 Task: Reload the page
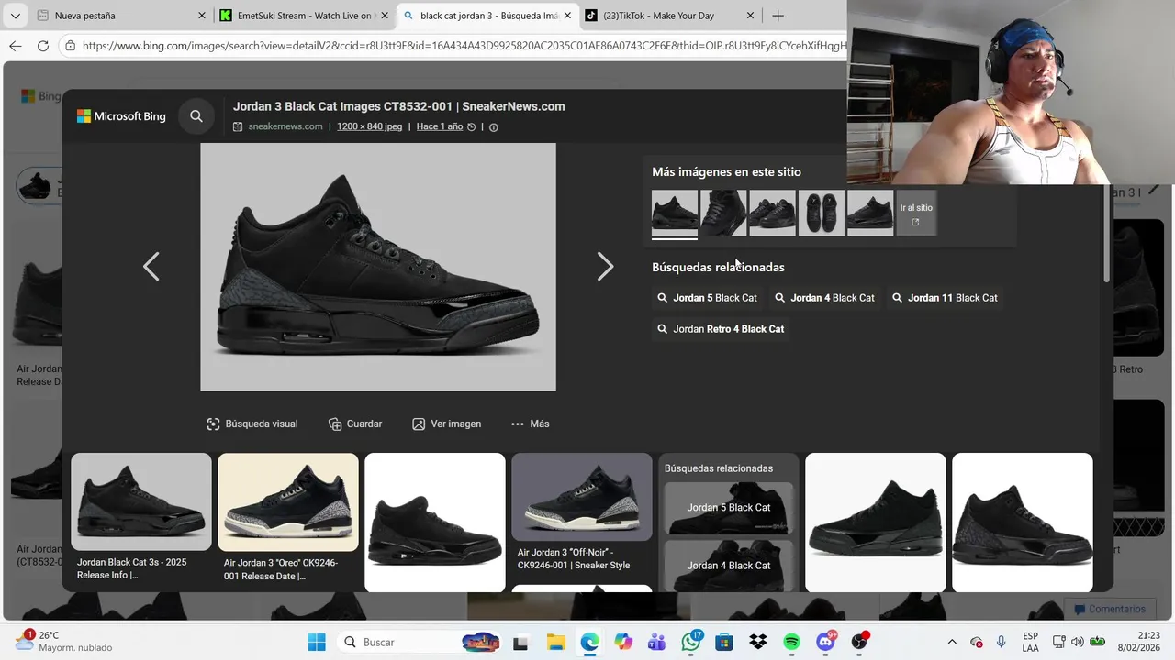point(43,45)
